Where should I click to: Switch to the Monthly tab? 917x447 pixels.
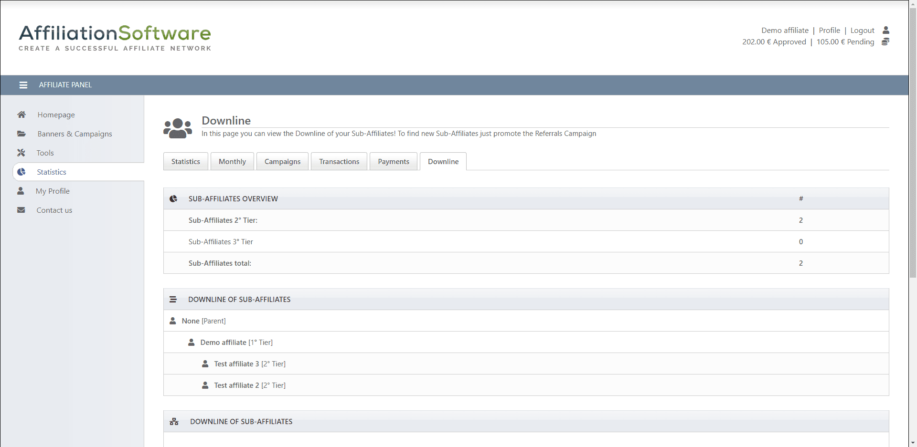pos(232,162)
